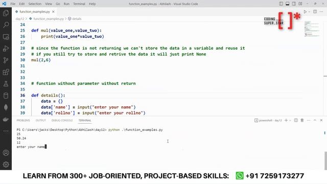Open the File menu
The height and width of the screenshot is (184, 327).
pyautogui.click(x=13, y=4)
